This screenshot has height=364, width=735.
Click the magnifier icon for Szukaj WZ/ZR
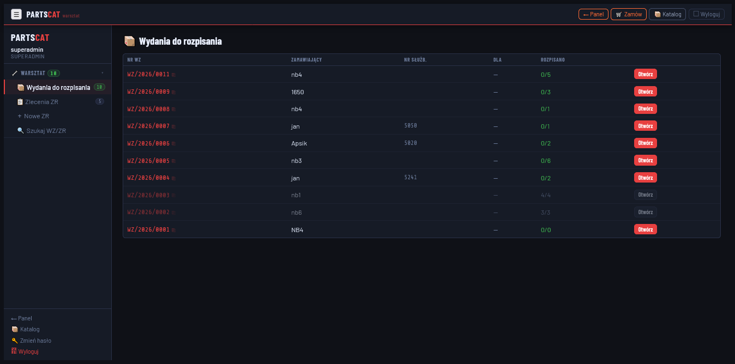(x=20, y=131)
